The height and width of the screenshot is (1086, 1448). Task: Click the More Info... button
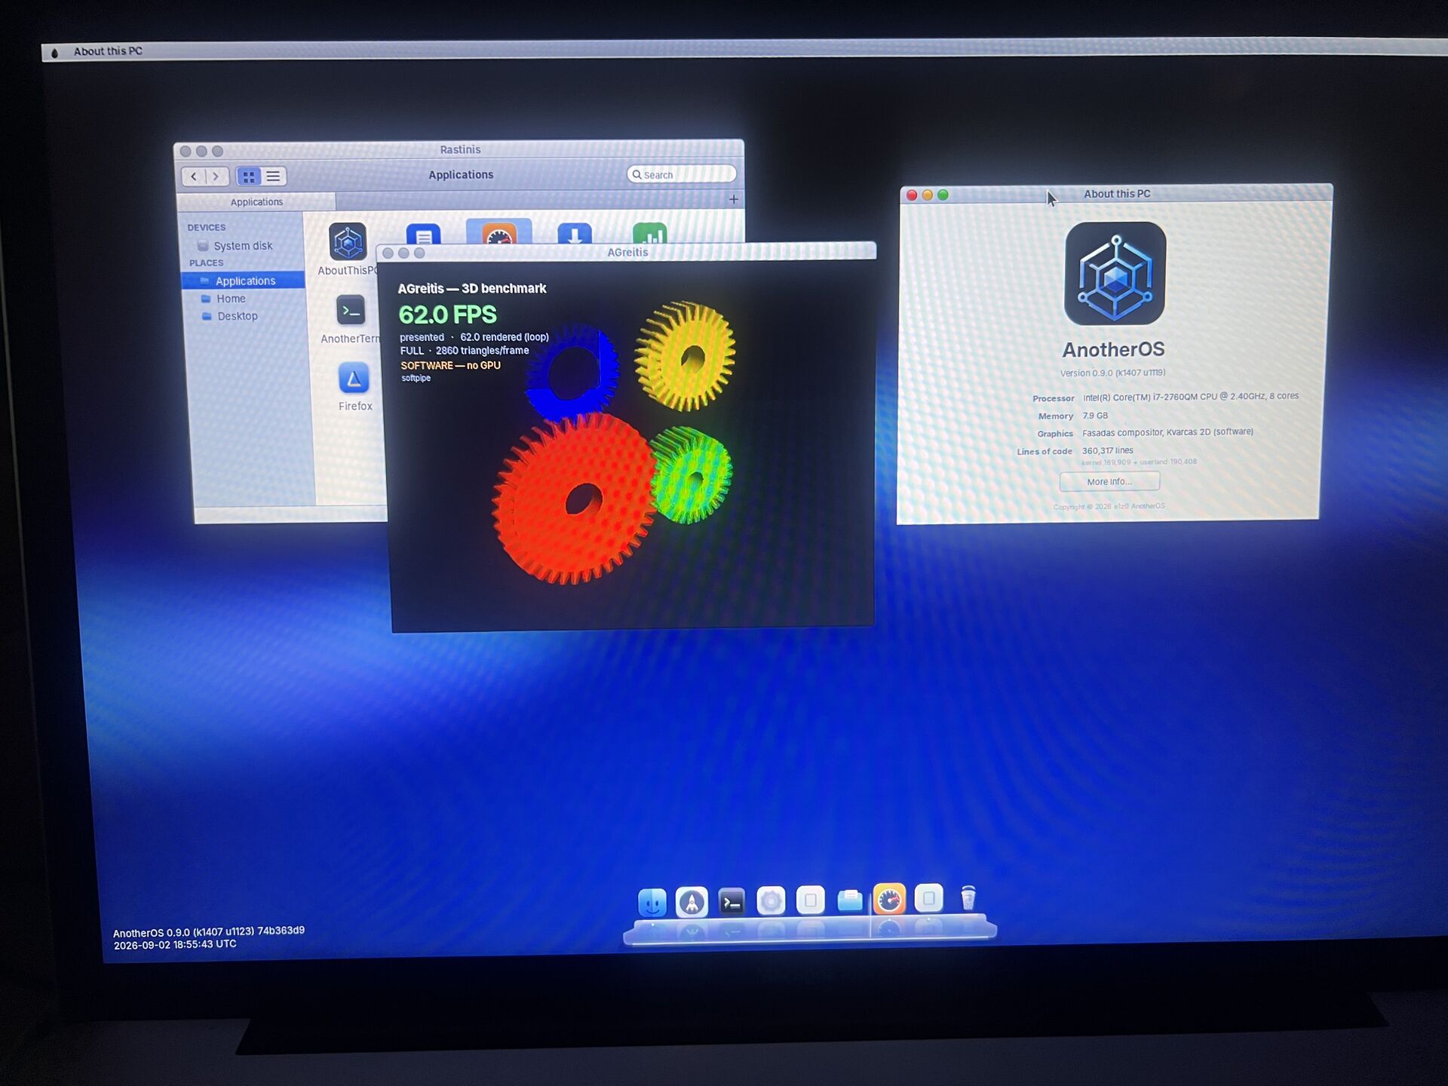(1109, 481)
